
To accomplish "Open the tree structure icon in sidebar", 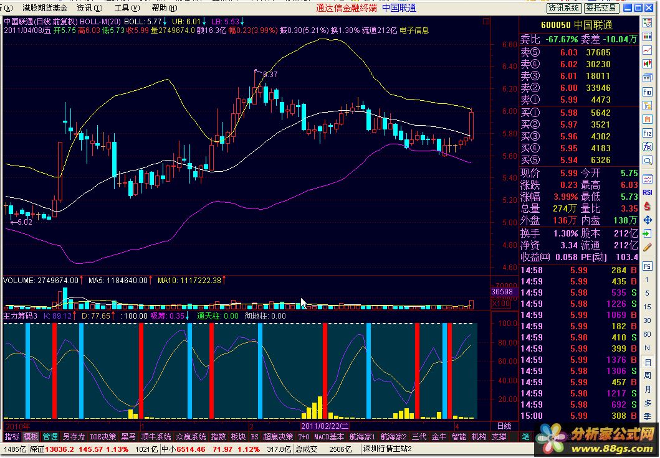I will 648,105.
